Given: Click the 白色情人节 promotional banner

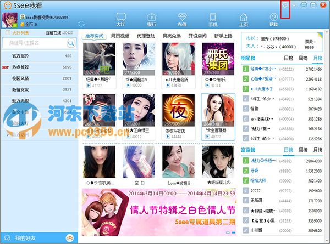Looking at the screenshot, I should tap(159, 212).
